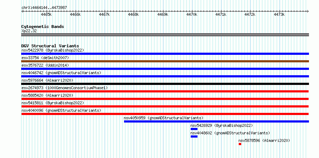Select the gray Xp22.32 cytogenetic band bar
The width and height of the screenshot is (319, 158).
click(x=165, y=35)
